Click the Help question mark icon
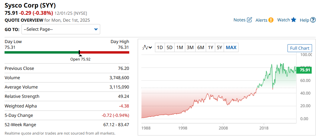 coord(313,20)
